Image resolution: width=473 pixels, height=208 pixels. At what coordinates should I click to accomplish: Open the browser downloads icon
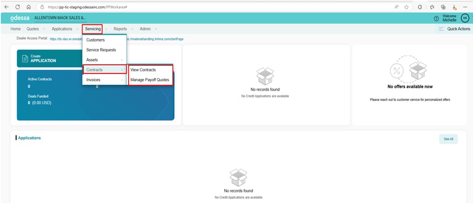455,7
